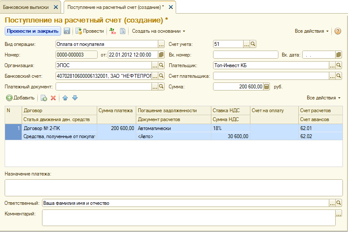Click magnifier next to Плательщик field

(x=339, y=65)
